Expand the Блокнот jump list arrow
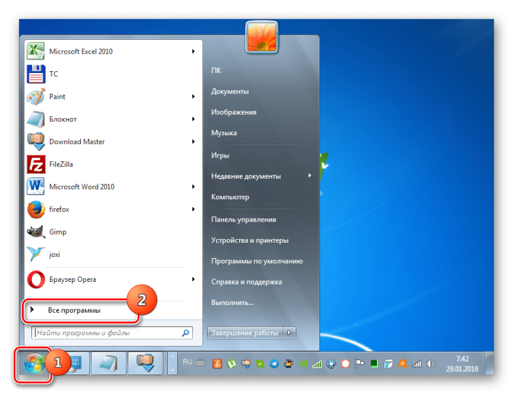 click(x=194, y=119)
